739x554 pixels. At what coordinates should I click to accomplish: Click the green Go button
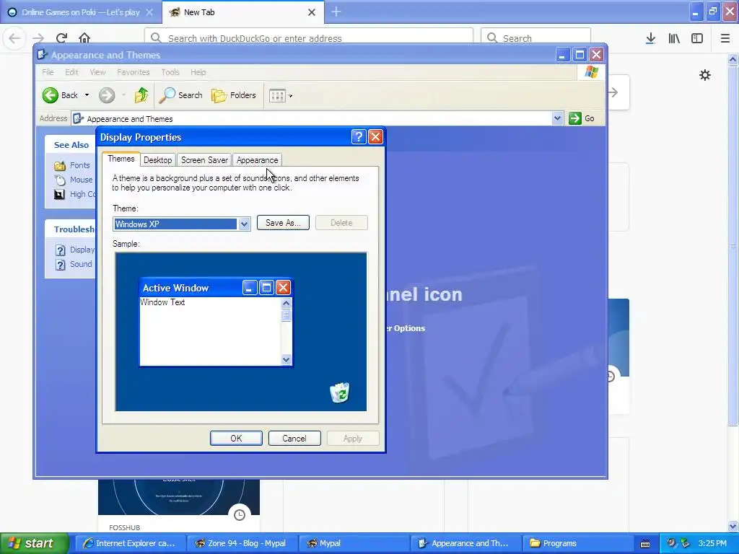pyautogui.click(x=582, y=118)
